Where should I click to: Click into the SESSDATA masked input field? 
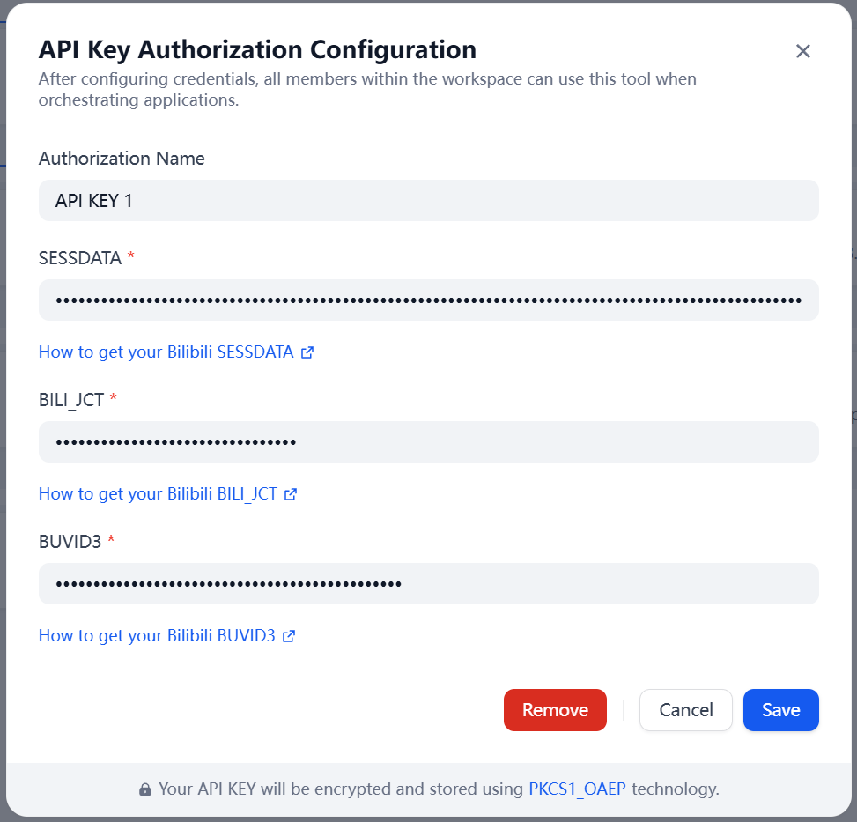tap(428, 300)
